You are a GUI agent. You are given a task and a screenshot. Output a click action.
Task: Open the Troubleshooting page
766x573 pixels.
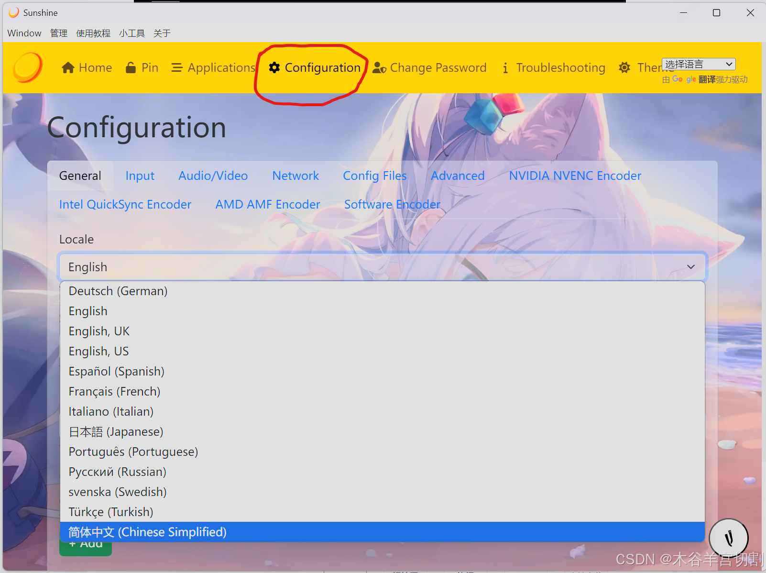pos(554,68)
